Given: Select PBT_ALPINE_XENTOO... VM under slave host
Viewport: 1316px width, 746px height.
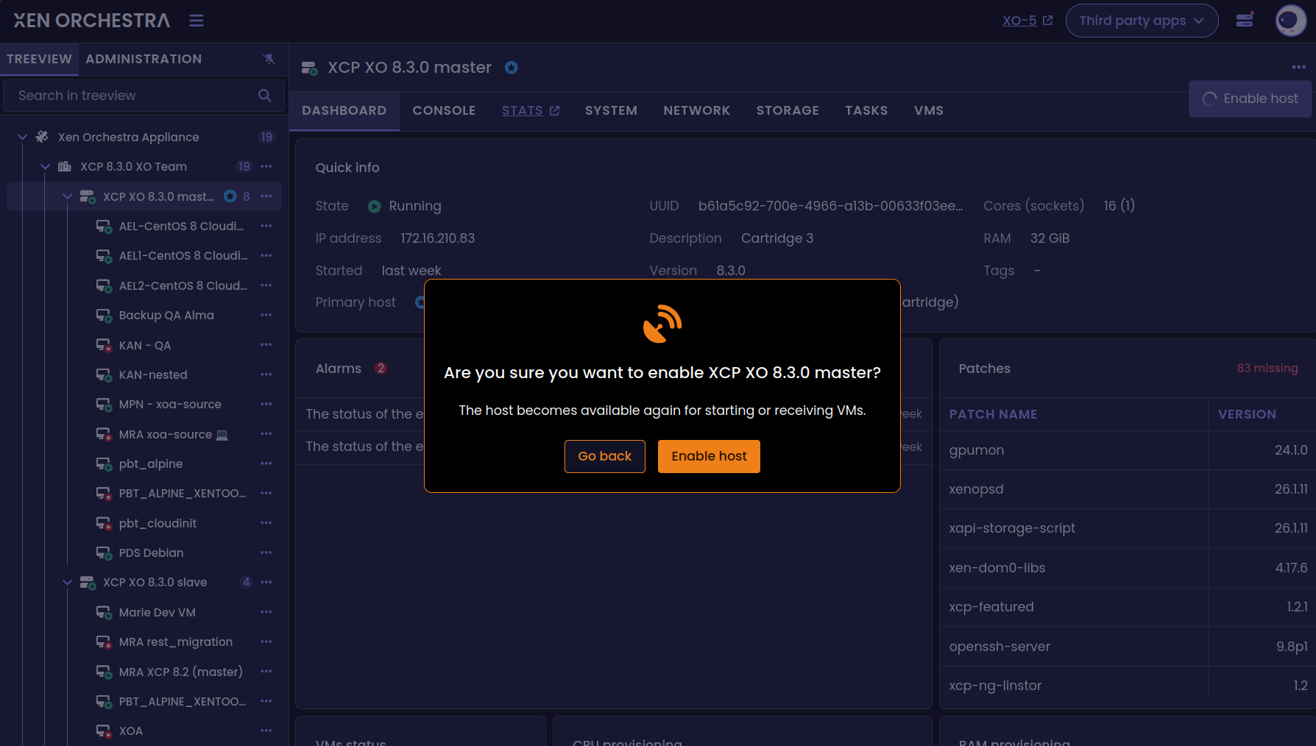Looking at the screenshot, I should tap(183, 701).
